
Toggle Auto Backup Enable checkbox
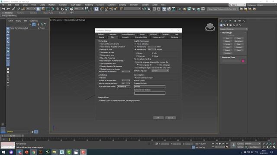pos(100,77)
